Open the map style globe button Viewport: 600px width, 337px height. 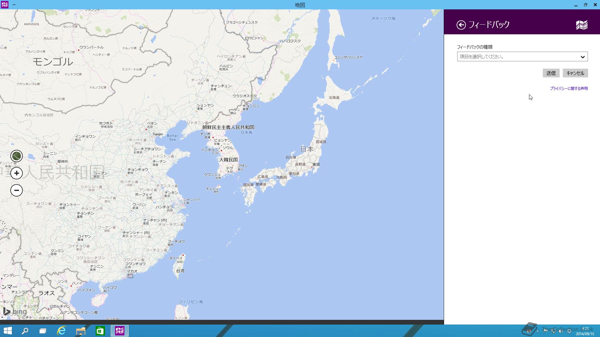point(17,156)
